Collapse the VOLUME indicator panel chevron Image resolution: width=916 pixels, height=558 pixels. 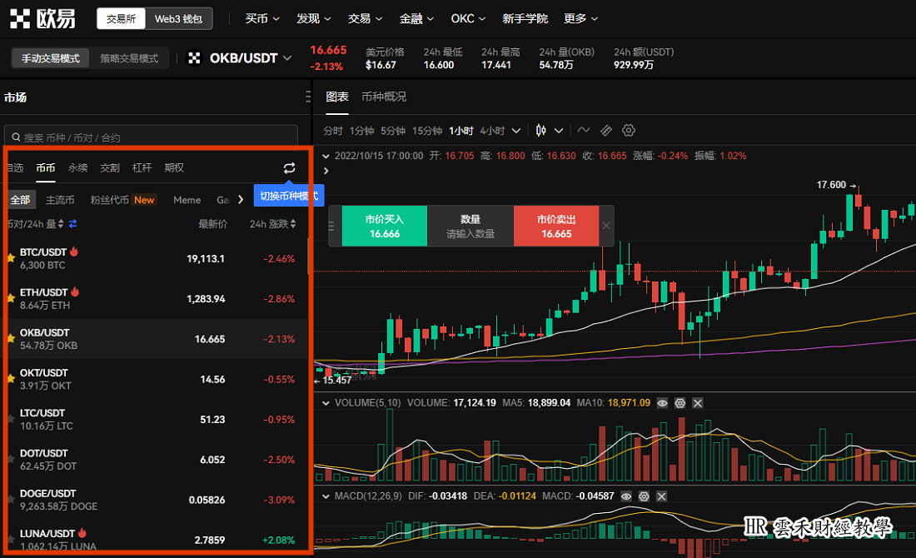click(x=326, y=403)
